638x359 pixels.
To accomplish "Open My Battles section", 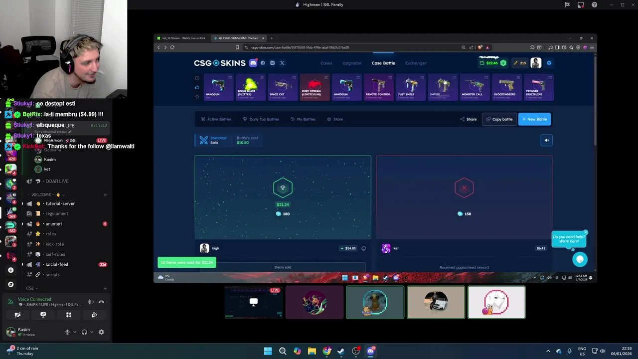I will [x=303, y=119].
